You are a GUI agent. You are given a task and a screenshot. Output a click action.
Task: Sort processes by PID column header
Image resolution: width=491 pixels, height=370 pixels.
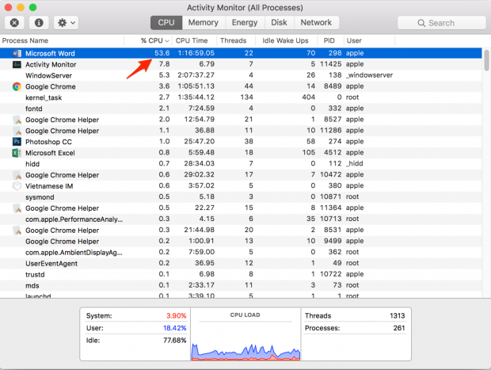tap(329, 40)
